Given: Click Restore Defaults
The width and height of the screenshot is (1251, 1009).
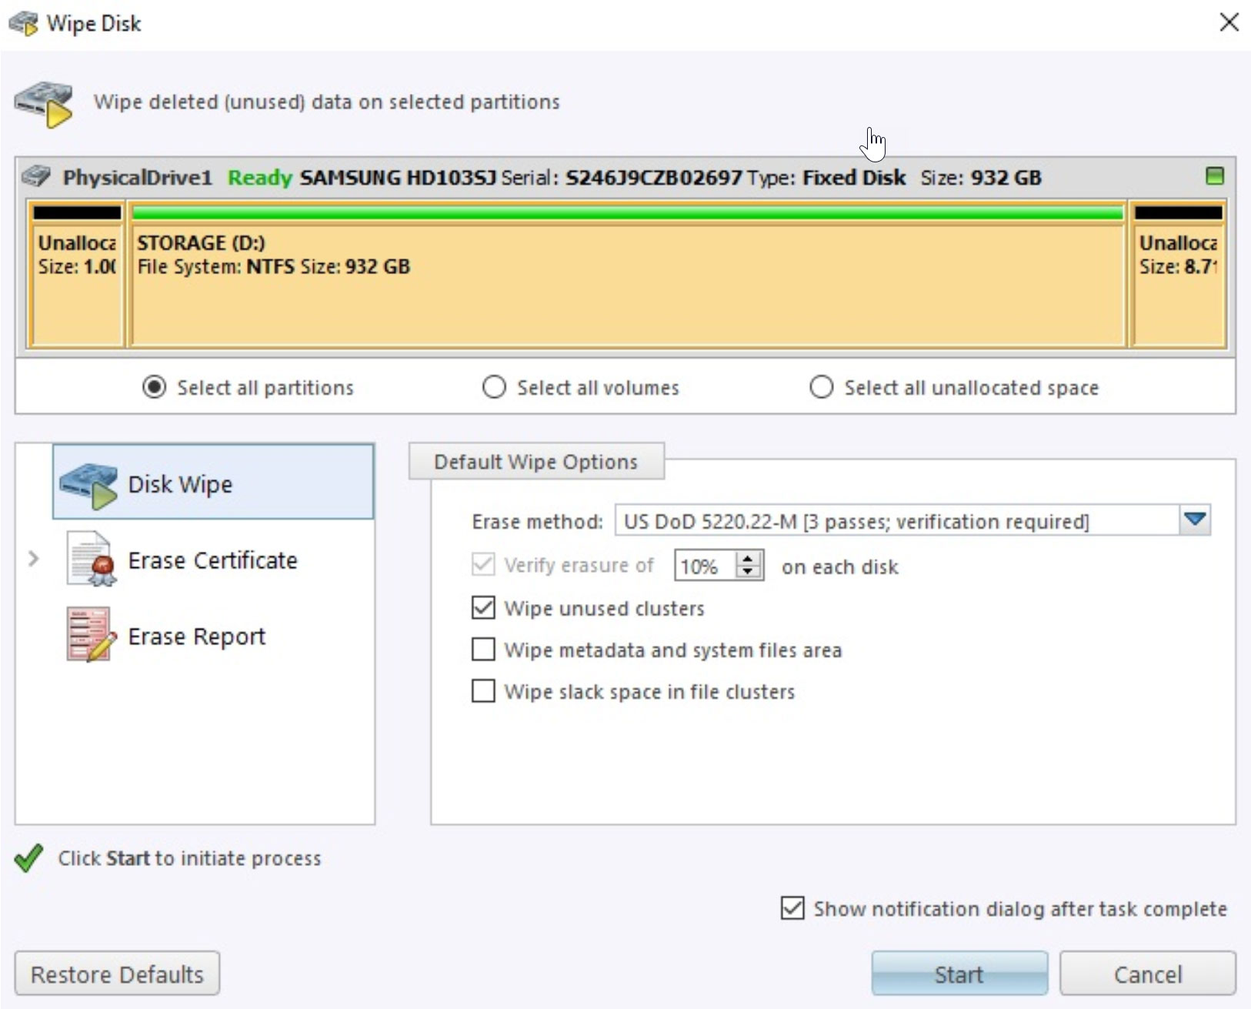Looking at the screenshot, I should [x=115, y=973].
